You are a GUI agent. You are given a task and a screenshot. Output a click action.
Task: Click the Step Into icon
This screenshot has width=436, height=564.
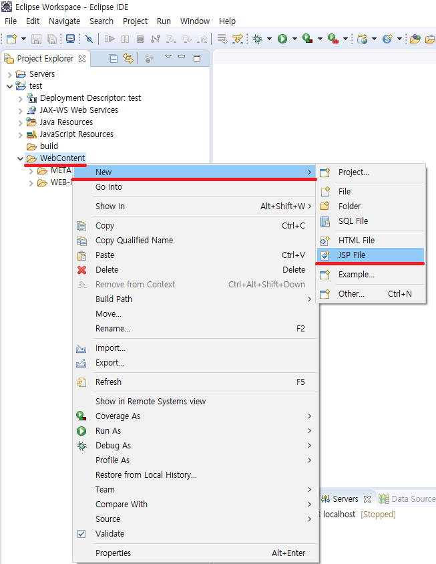click(171, 39)
